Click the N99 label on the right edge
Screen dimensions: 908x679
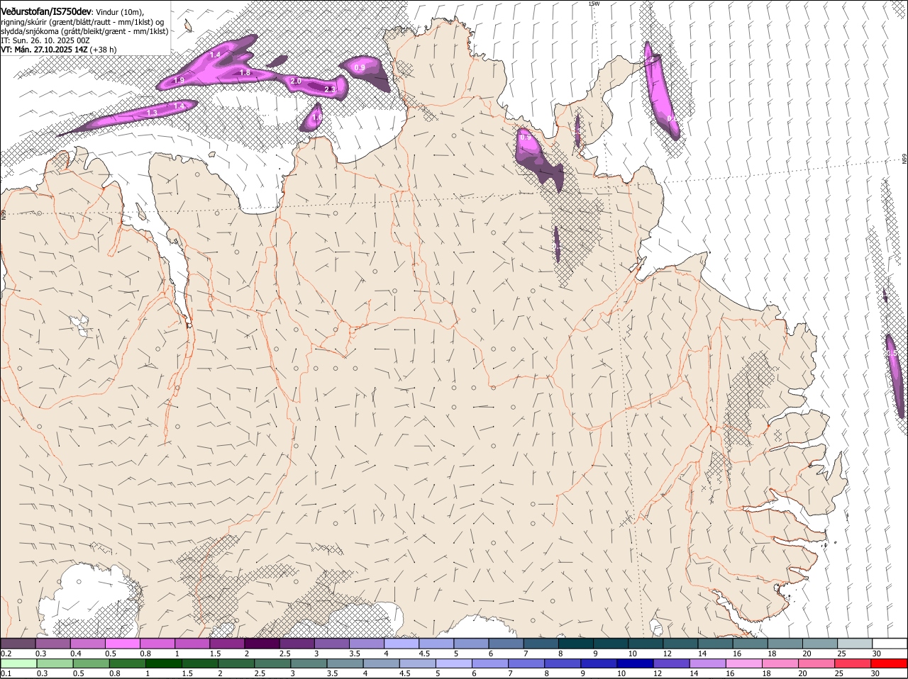click(x=905, y=160)
